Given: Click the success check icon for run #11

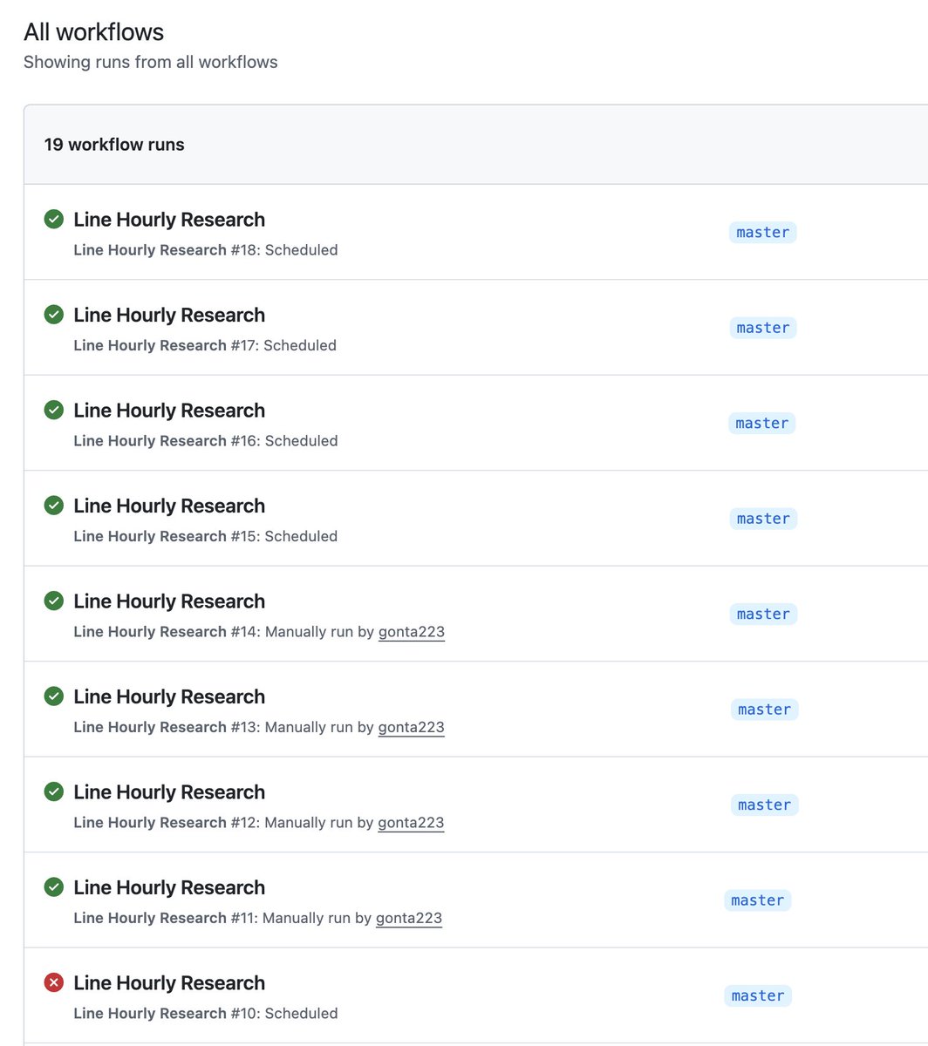Looking at the screenshot, I should click(x=54, y=887).
